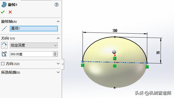The image size is (174, 98).
Task: Click the top ellipse star point
Action: [x=115, y=37]
